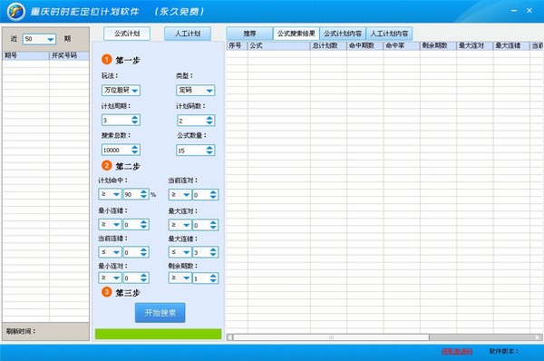Open the 人工计划内容 tab
Image resolution: width=544 pixels, height=361 pixels.
(x=389, y=34)
